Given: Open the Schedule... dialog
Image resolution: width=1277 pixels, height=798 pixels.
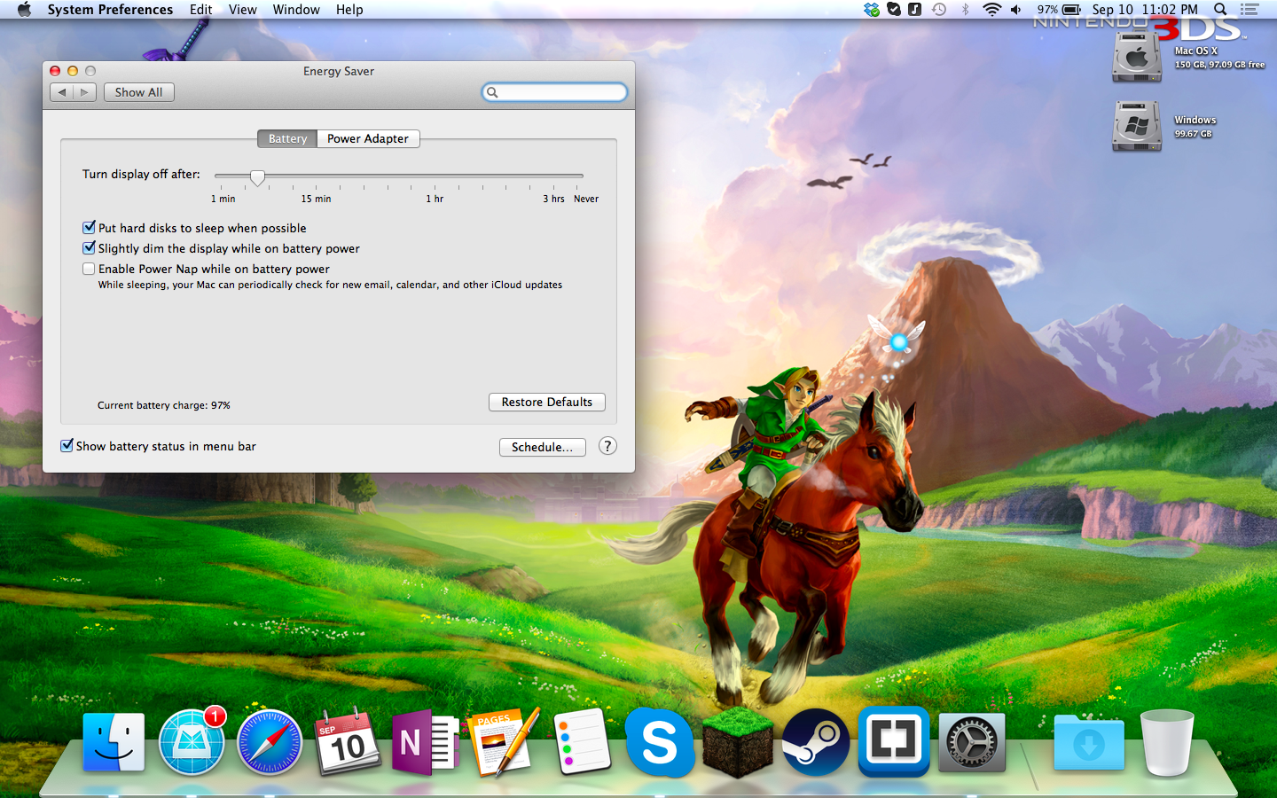Looking at the screenshot, I should point(543,447).
